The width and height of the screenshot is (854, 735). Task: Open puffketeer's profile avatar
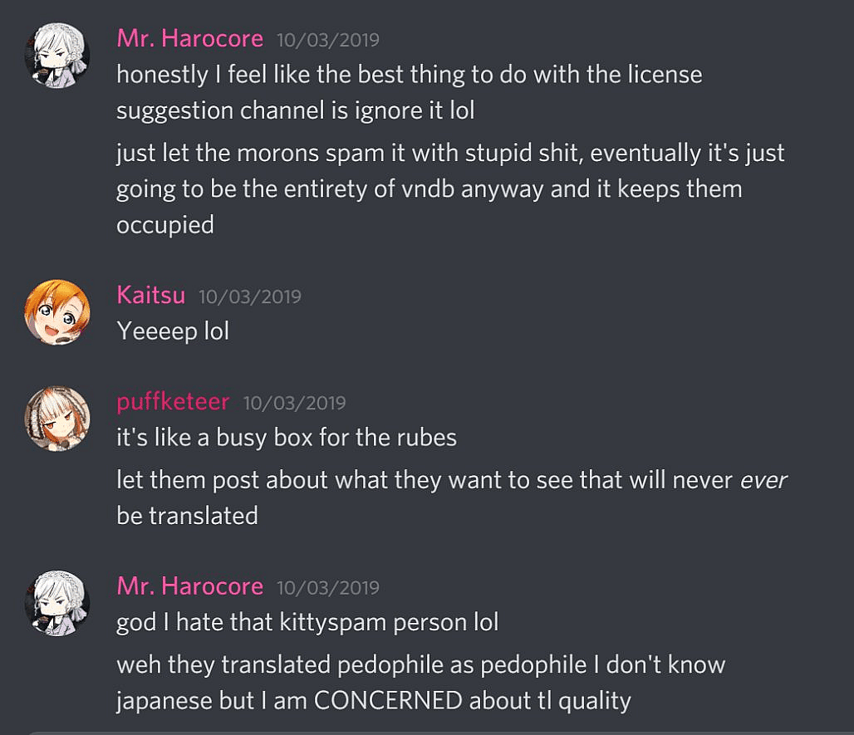tap(57, 419)
